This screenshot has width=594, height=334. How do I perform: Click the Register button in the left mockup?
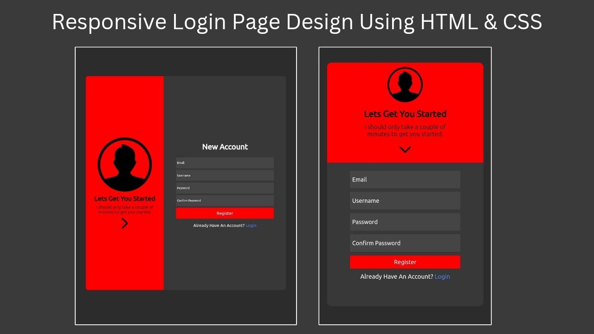click(225, 213)
